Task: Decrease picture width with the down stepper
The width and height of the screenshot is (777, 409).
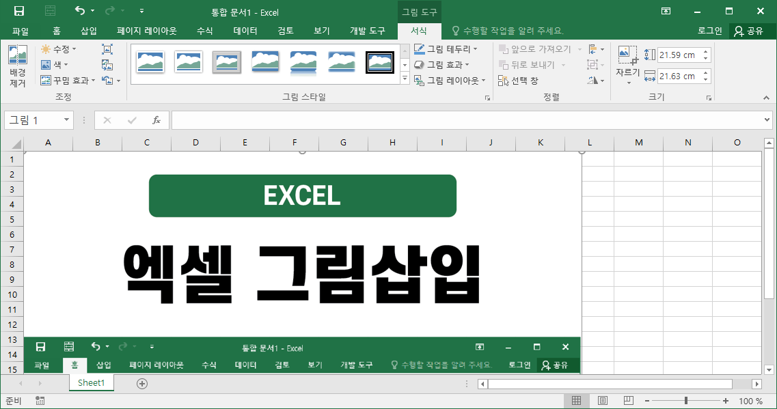Action: [x=706, y=80]
